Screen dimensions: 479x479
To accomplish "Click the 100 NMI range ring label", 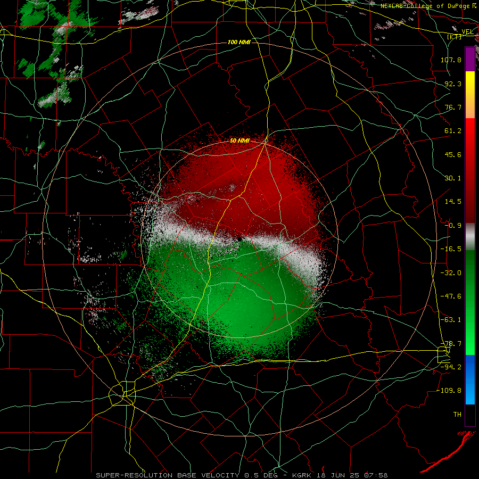I will tap(239, 42).
